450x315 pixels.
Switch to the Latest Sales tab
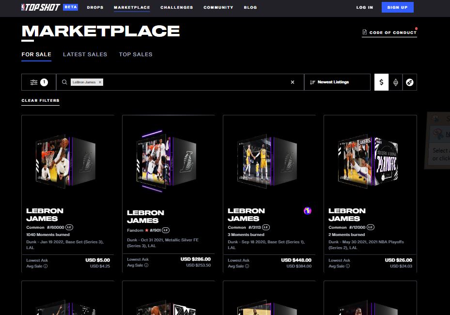(85, 54)
